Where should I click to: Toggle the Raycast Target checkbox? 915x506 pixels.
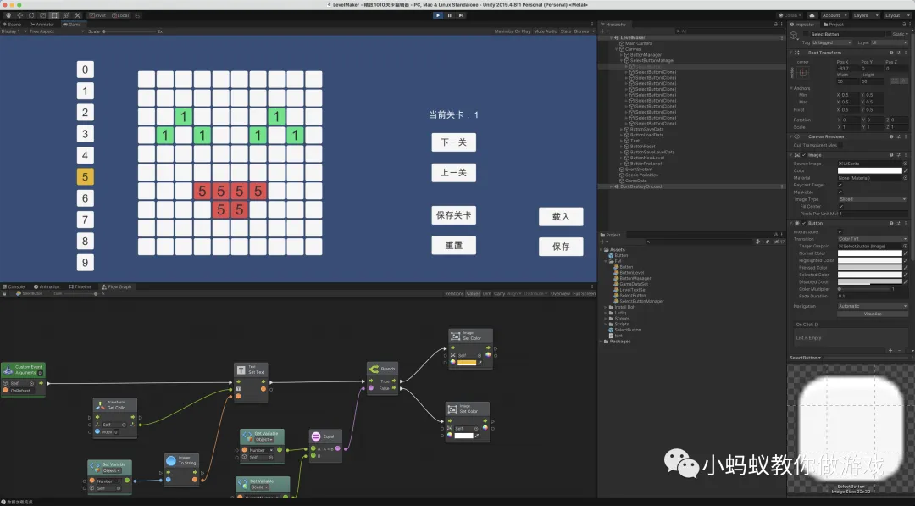[x=840, y=185]
